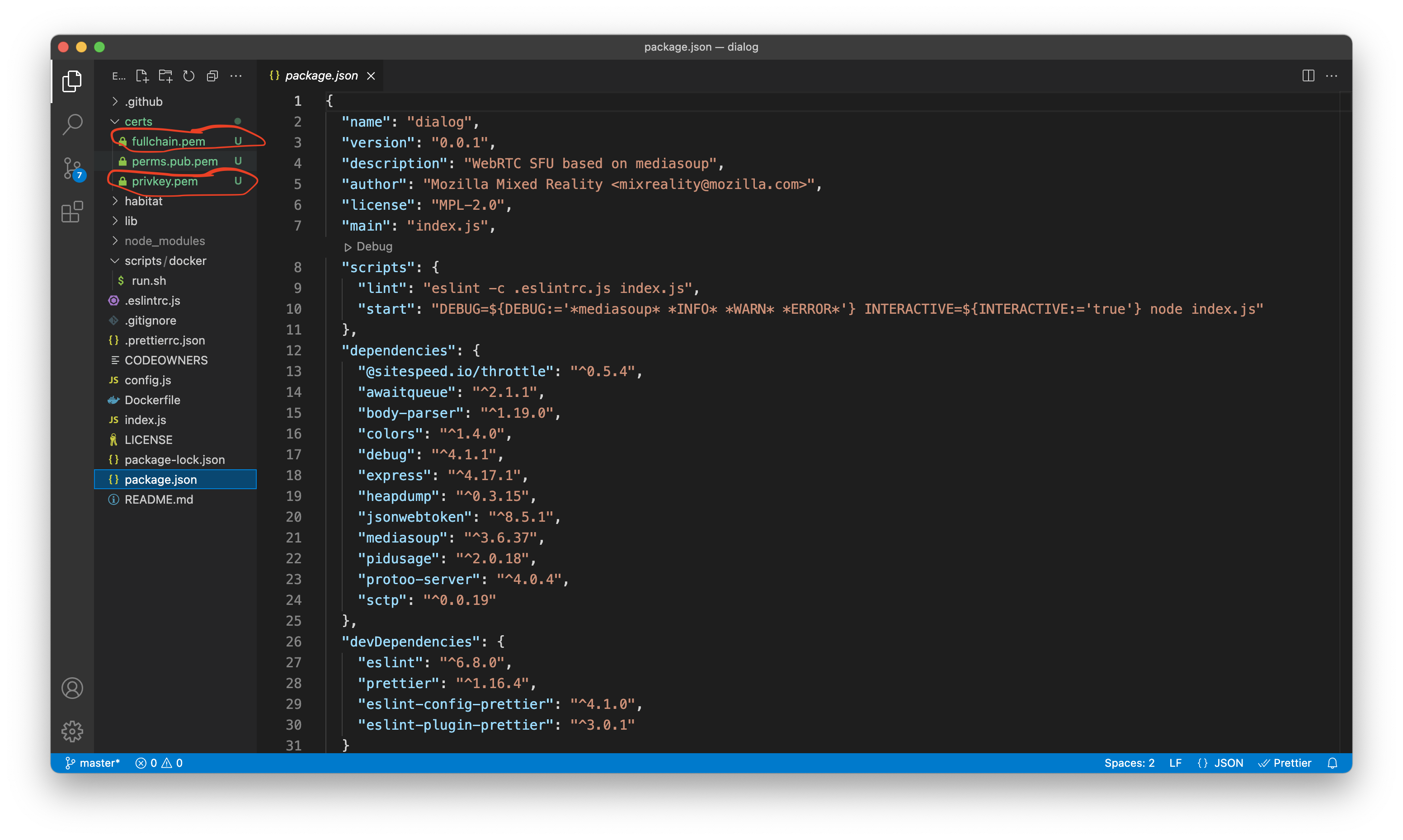Show errors and warnings problems count

click(x=159, y=763)
